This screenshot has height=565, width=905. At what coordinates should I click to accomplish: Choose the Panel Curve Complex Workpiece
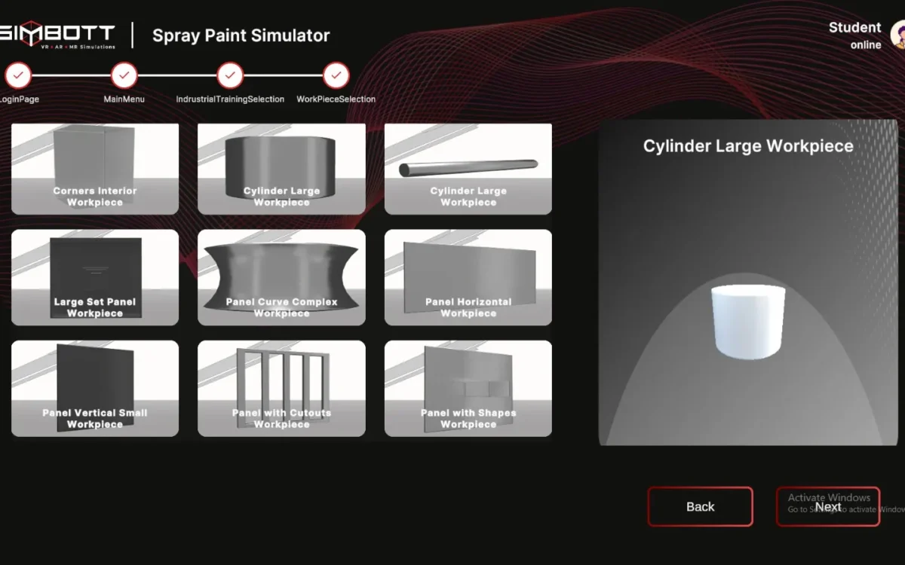click(x=281, y=277)
